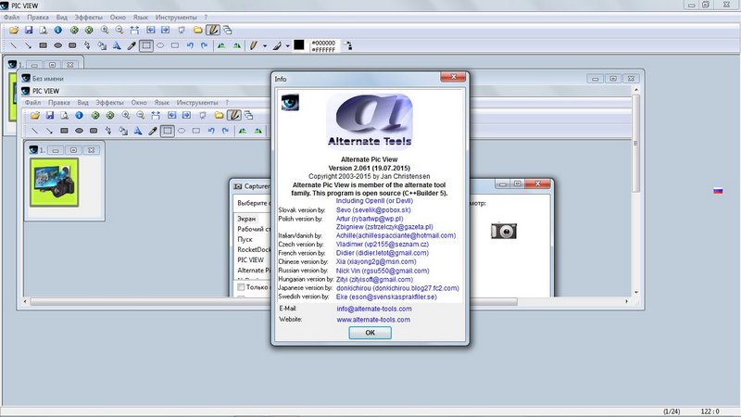
Task: Flip the image vertically with the second green triangle icon
Action: (237, 45)
